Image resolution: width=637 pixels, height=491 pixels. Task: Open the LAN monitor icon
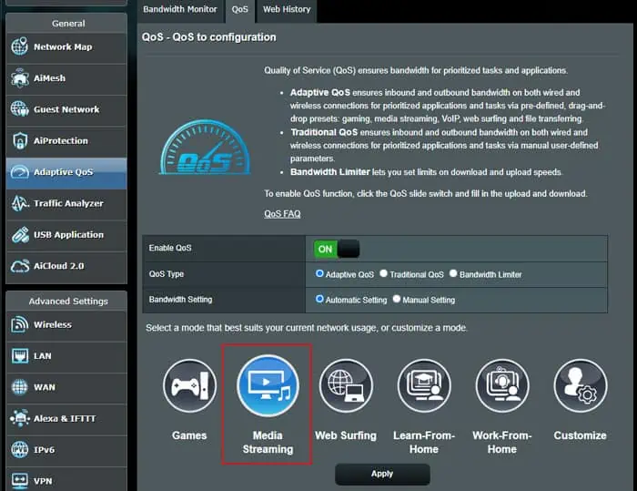click(x=19, y=356)
